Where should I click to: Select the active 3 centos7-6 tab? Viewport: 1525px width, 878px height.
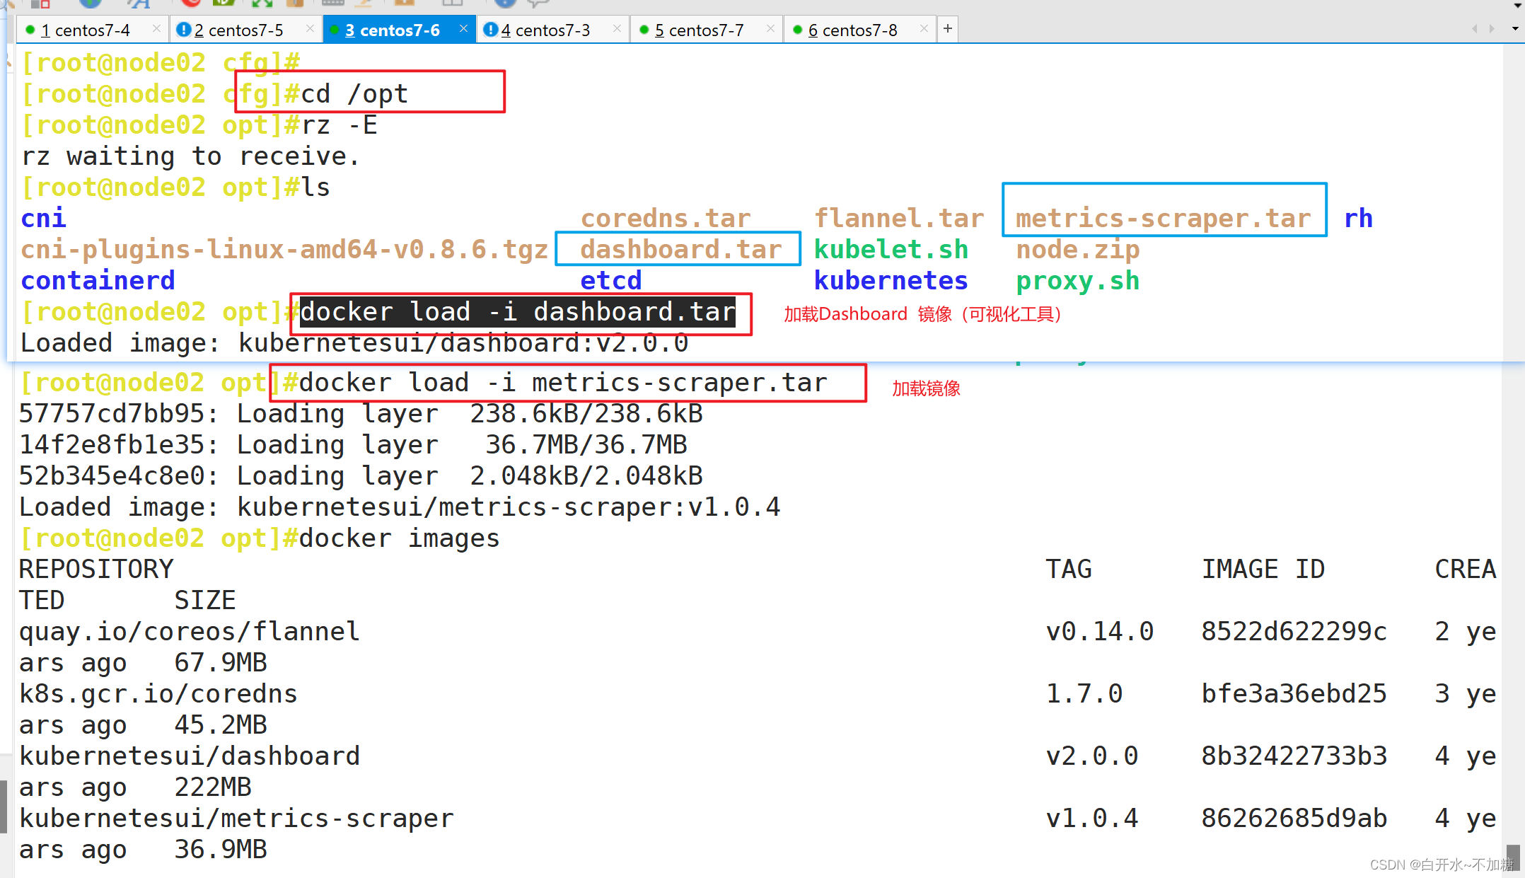(399, 30)
